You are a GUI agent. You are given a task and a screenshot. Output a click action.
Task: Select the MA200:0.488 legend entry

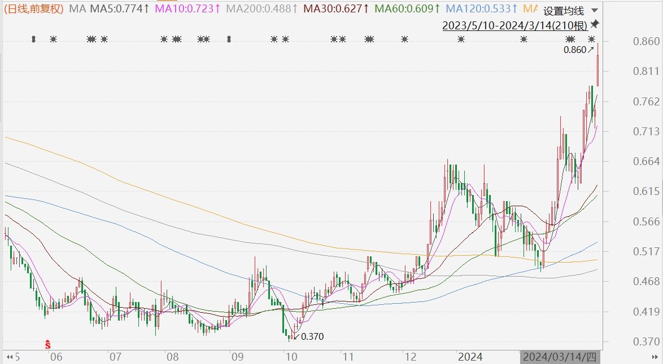click(261, 8)
